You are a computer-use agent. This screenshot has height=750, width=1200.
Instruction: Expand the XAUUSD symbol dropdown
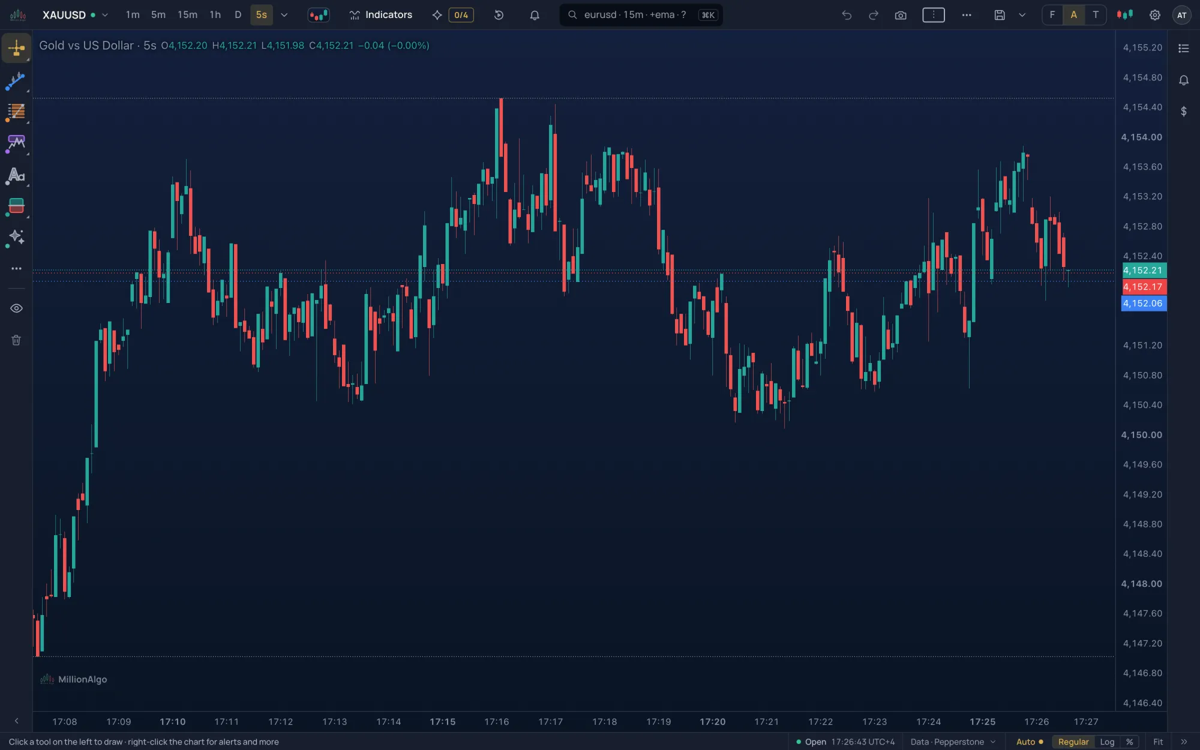point(105,15)
